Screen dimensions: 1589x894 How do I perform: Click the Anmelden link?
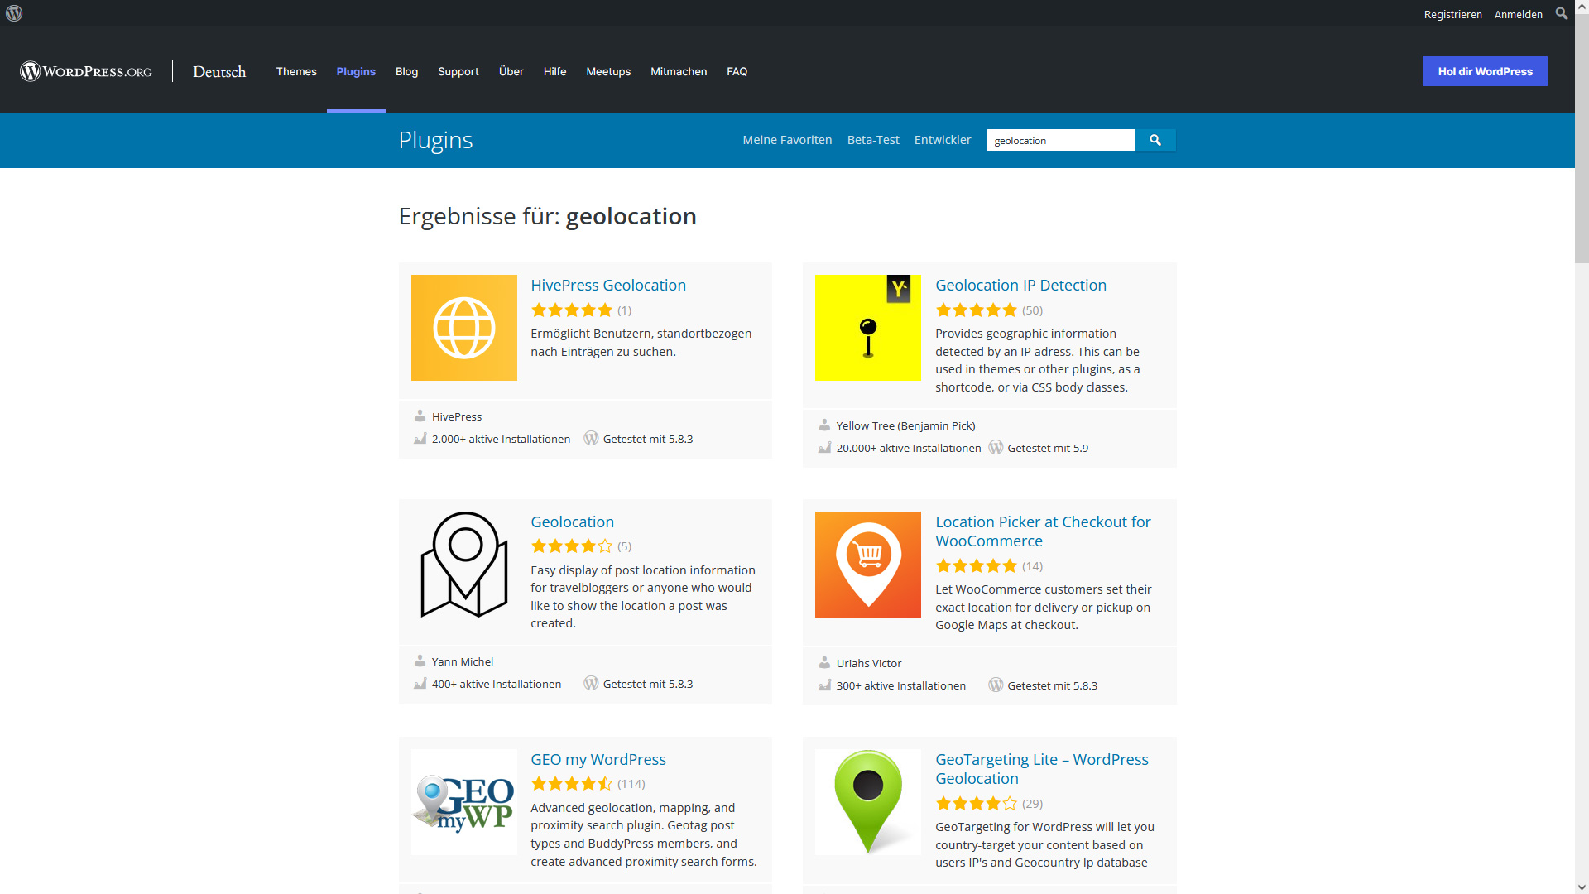(x=1519, y=14)
